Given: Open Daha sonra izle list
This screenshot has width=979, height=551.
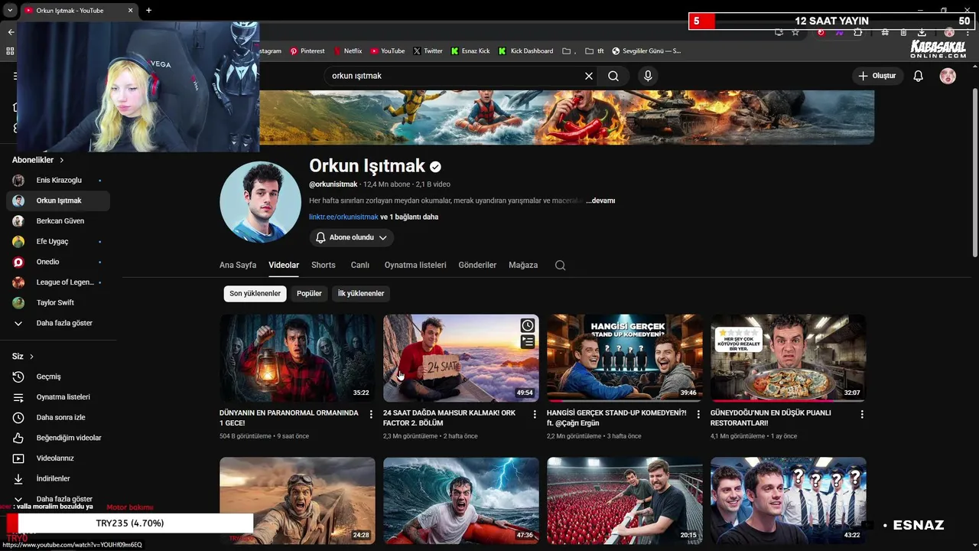Looking at the screenshot, I should point(58,417).
